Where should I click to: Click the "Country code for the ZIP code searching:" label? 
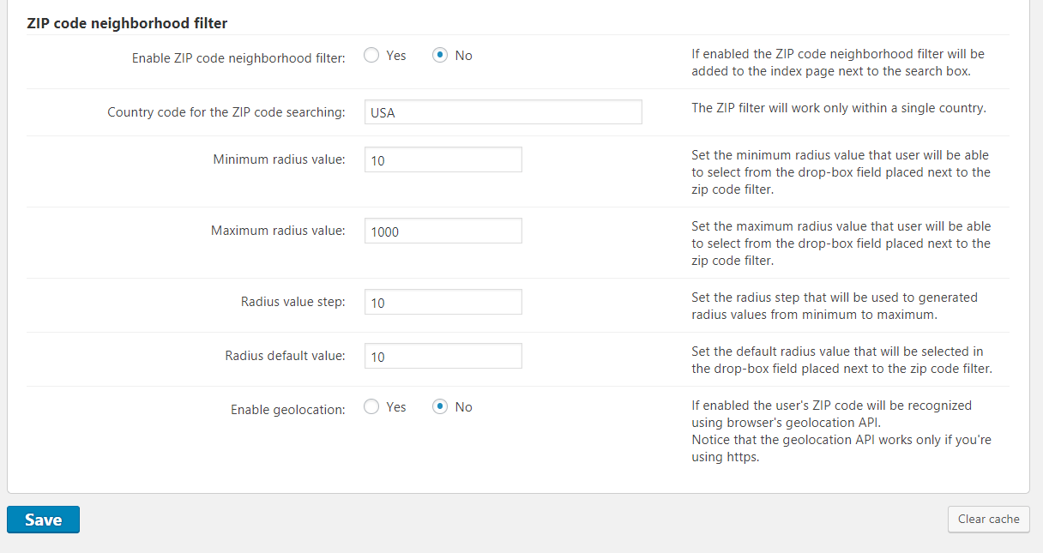(x=226, y=112)
